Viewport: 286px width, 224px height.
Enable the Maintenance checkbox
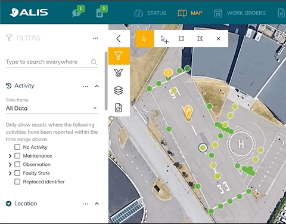17,156
